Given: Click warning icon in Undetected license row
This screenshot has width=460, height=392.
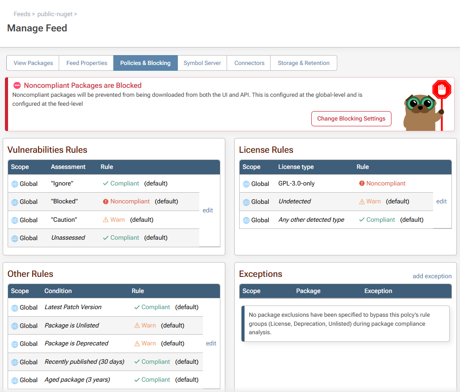Looking at the screenshot, I should click(x=362, y=202).
